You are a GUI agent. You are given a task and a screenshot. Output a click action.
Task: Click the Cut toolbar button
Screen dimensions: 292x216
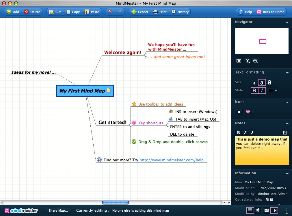point(55,12)
